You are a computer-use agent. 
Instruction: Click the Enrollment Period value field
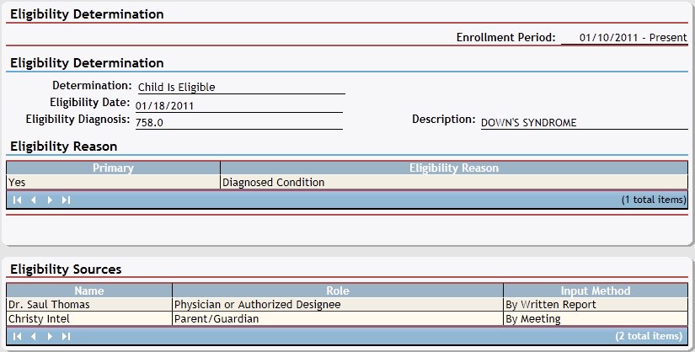tap(623, 38)
